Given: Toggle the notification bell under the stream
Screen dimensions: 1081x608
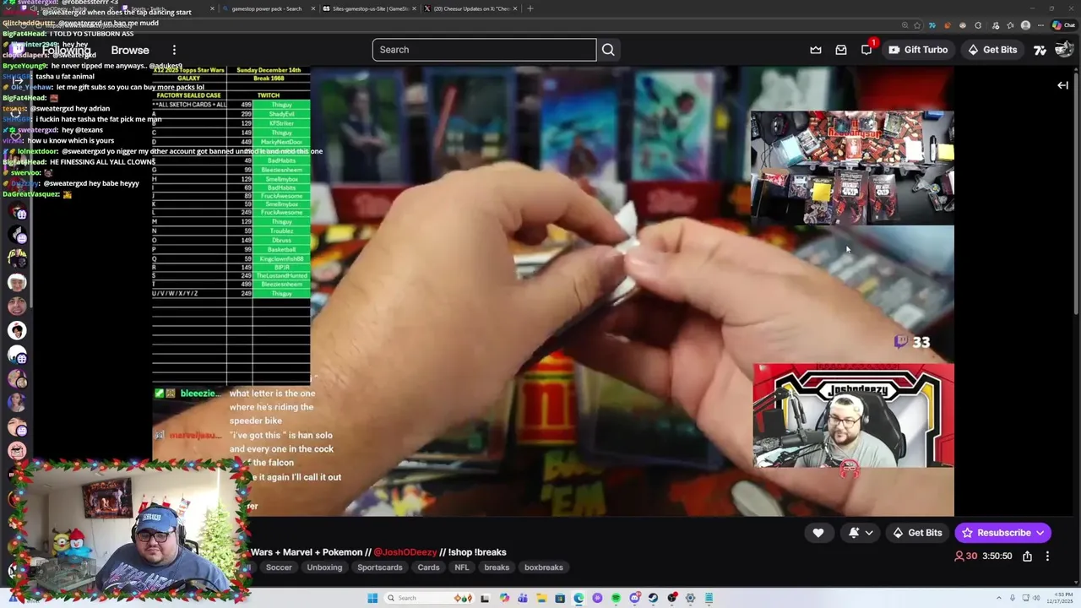Looking at the screenshot, I should click(854, 533).
